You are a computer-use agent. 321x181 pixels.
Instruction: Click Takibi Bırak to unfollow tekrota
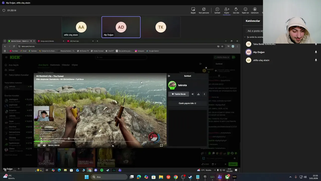[179, 94]
